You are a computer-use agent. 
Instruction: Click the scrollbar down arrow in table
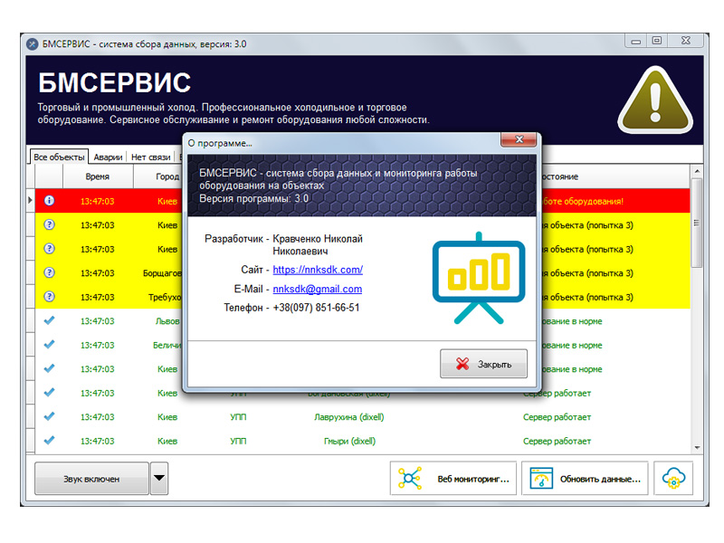point(696,447)
